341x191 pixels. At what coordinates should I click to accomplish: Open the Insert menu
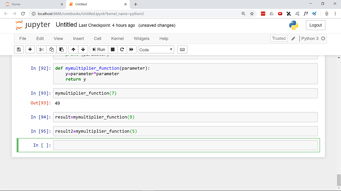tap(78, 38)
